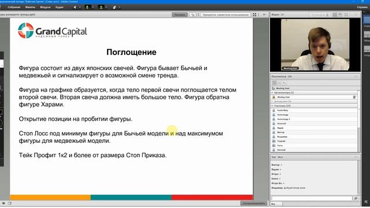The width and height of the screenshot is (370, 208).
Task: Mute the speaker icon in top toolbar
Action: coord(75,8)
